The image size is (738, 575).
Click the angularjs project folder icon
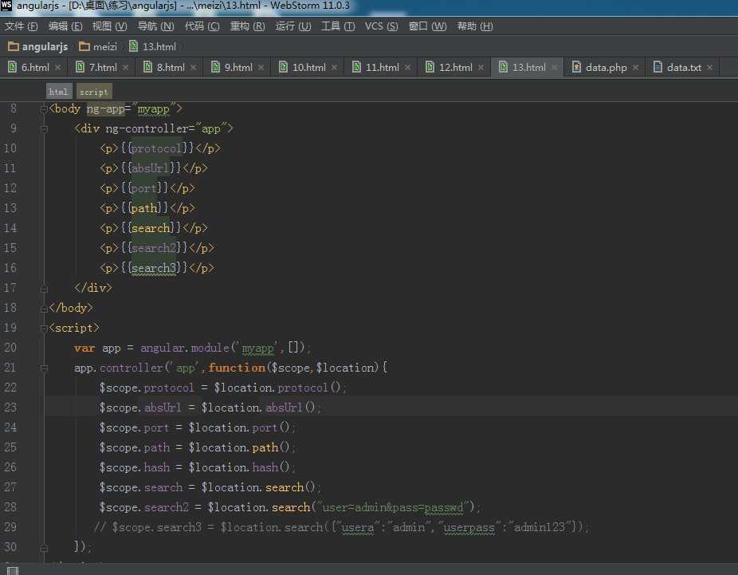click(x=14, y=47)
